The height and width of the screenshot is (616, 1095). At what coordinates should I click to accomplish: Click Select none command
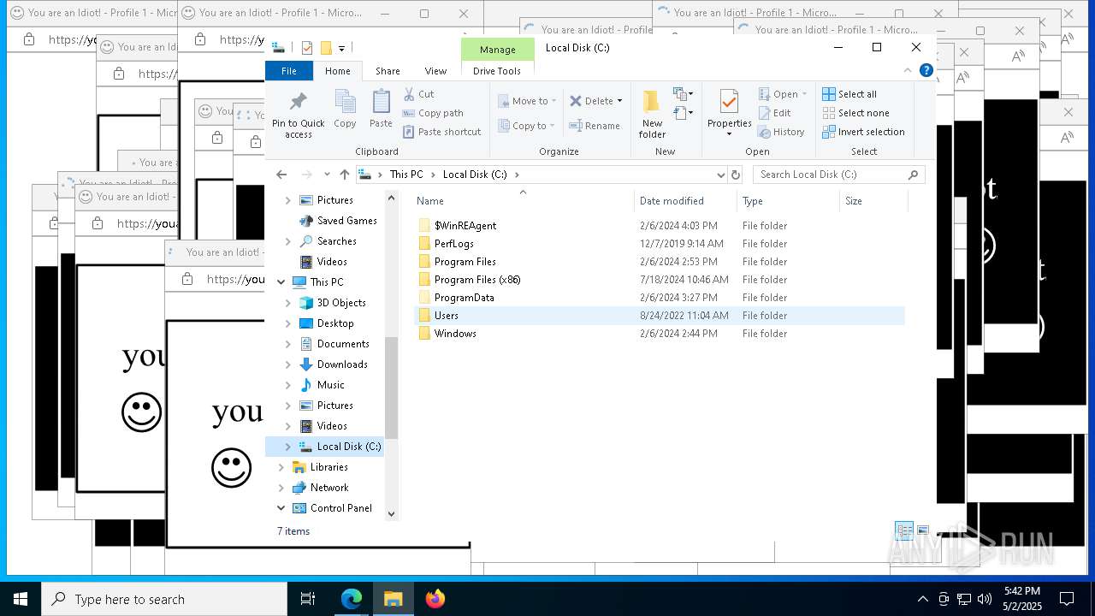855,113
